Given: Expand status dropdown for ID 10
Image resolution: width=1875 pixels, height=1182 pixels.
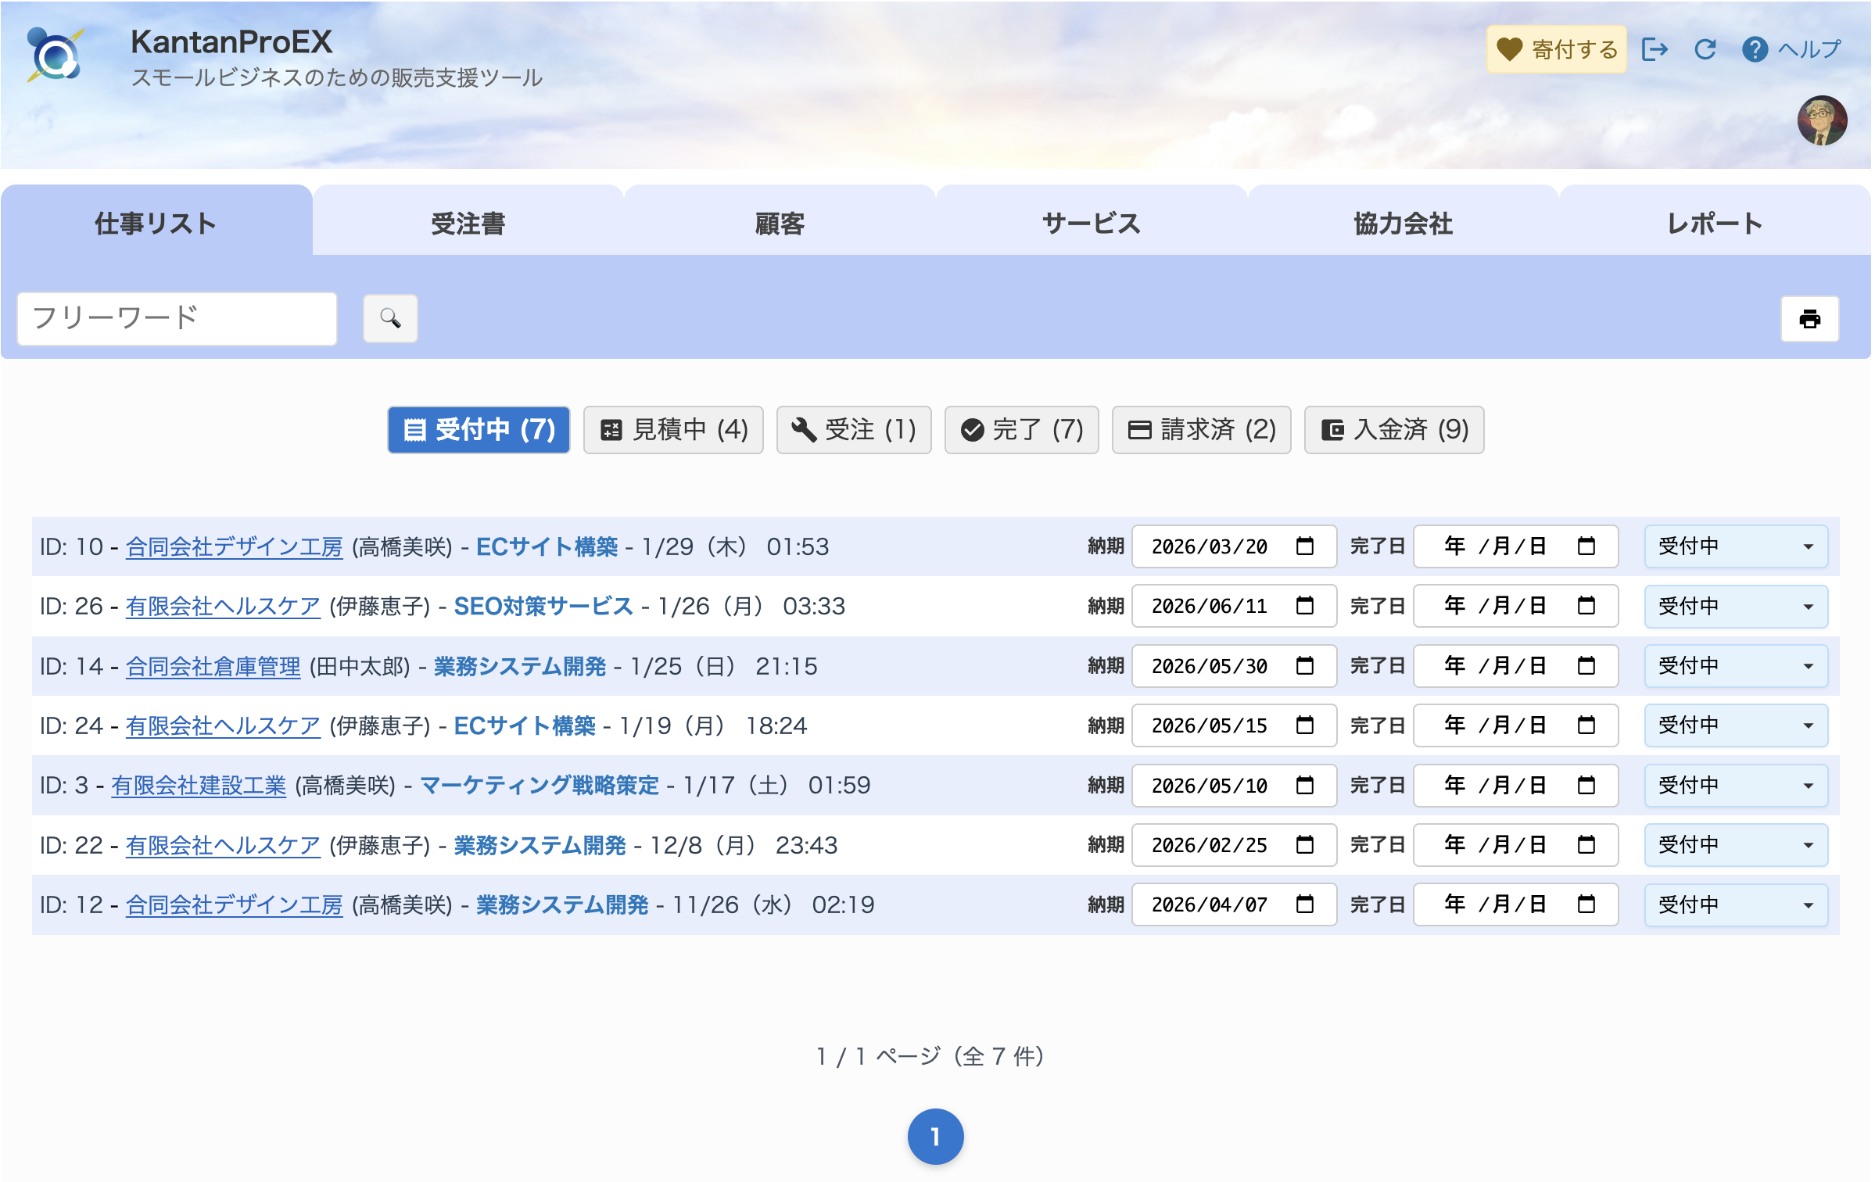Looking at the screenshot, I should [1735, 546].
